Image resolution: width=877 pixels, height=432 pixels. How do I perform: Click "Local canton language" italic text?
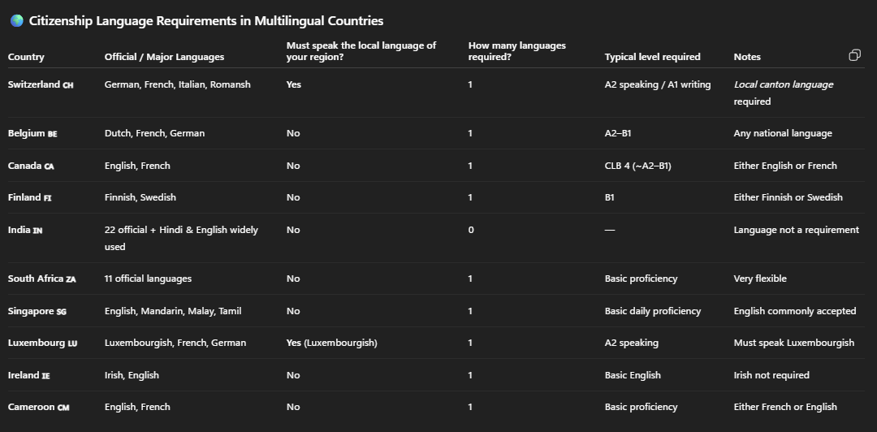[x=783, y=84]
